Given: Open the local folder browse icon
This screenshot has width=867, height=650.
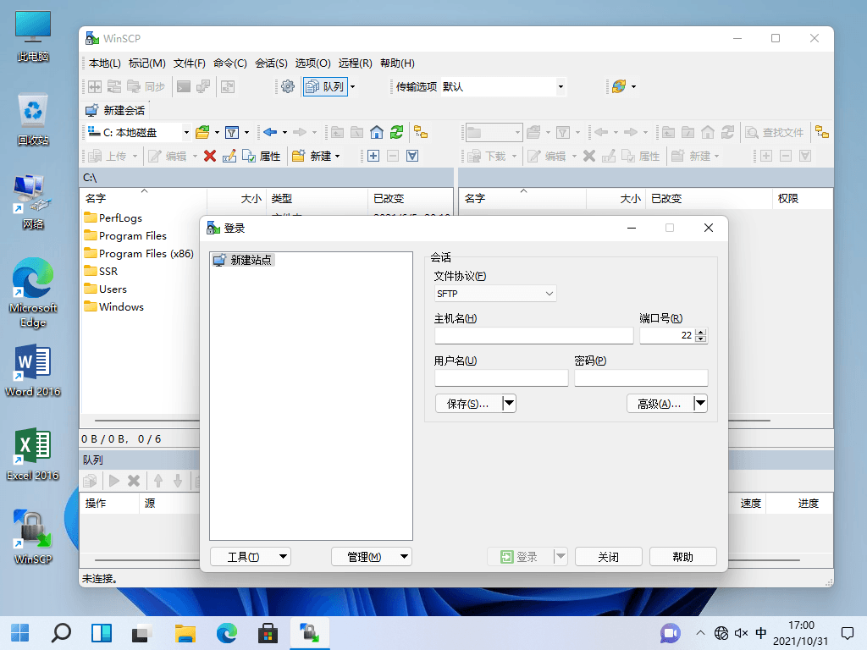Looking at the screenshot, I should (202, 132).
